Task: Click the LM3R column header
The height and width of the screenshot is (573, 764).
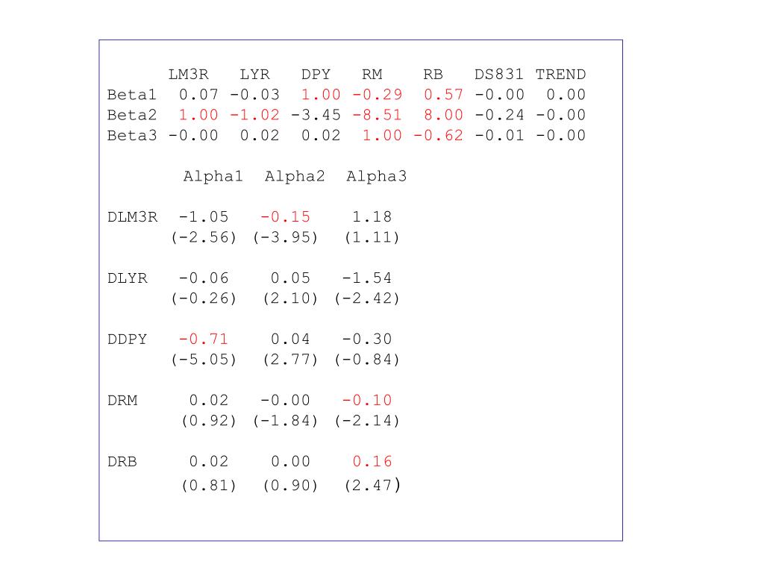Action: click(x=189, y=75)
